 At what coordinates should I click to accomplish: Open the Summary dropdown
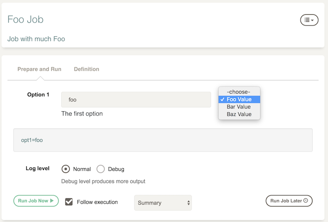click(x=163, y=203)
